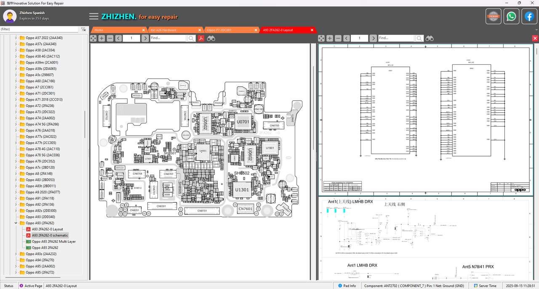The height and width of the screenshot is (289, 539).
Task: Zoom in on the right schematic viewer
Action: pyautogui.click(x=330, y=38)
